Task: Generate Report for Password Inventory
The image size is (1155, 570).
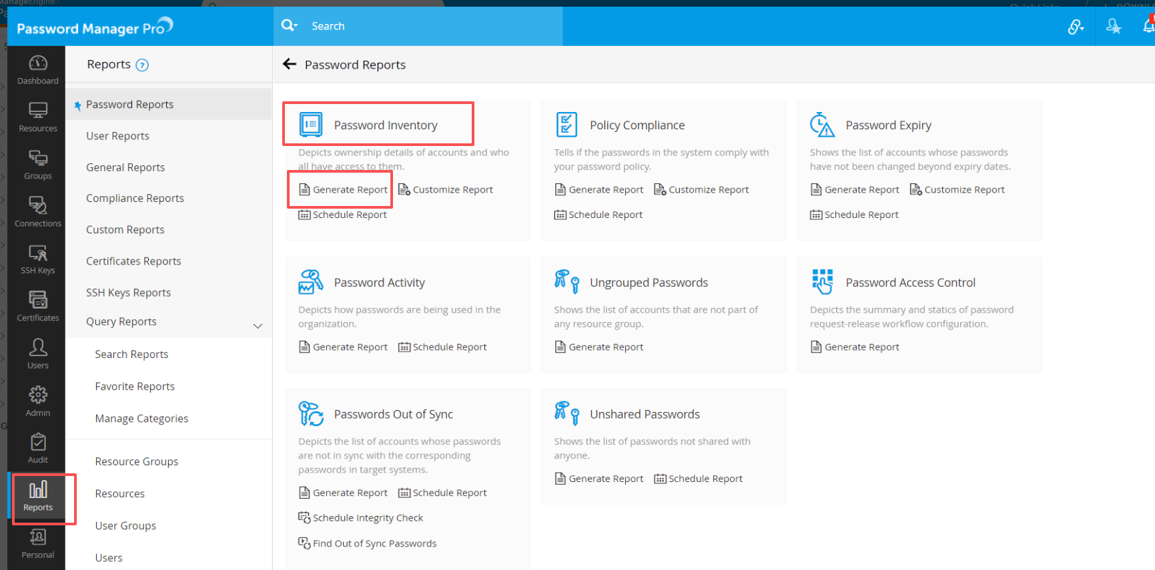Action: point(343,190)
